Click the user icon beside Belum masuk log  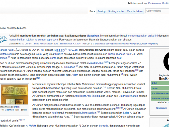(x=129, y=3)
